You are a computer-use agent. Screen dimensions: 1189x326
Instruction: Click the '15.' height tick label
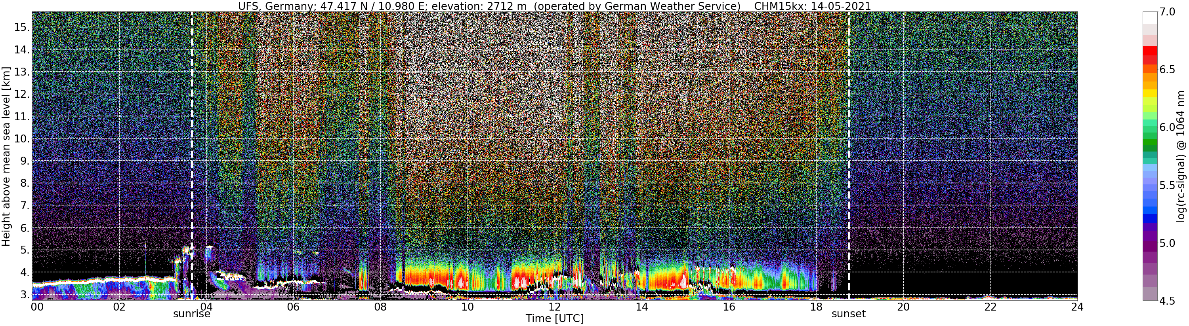[21, 27]
